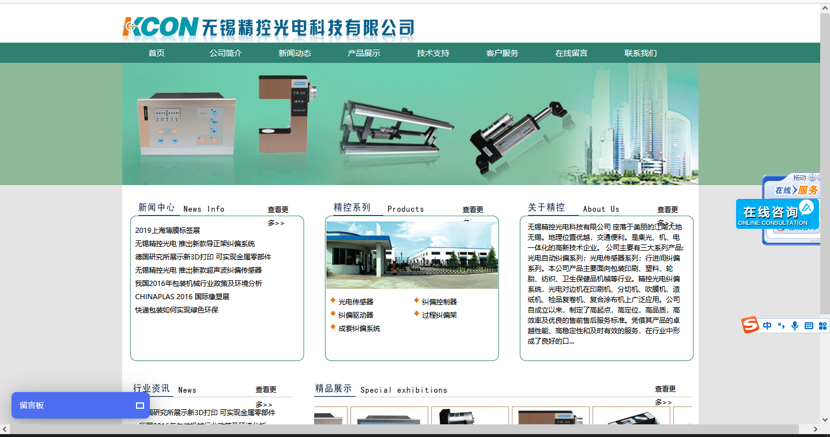
Task: Open the 留言板 message board bar
Action: tap(81, 405)
